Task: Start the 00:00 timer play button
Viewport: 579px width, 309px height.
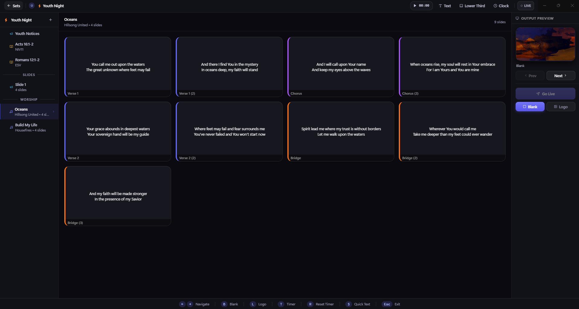Action: 421,6
